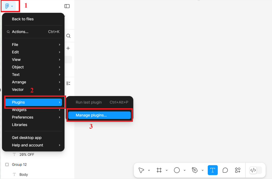Open the Actions resources tool in toolbar
Screen dimensions: 272x179
click(x=238, y=170)
